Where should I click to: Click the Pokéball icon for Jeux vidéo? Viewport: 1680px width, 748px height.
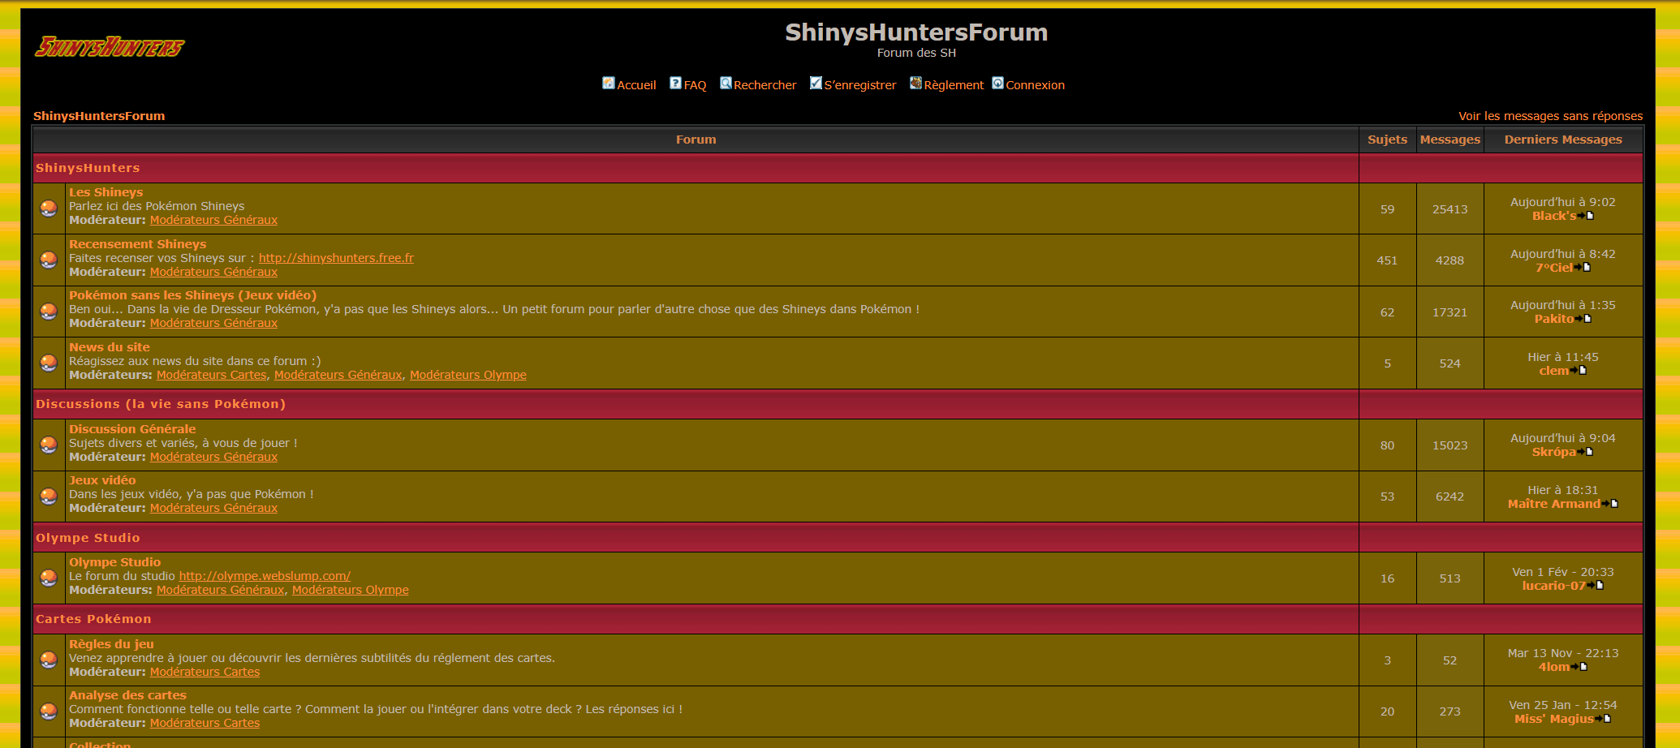pos(49,497)
